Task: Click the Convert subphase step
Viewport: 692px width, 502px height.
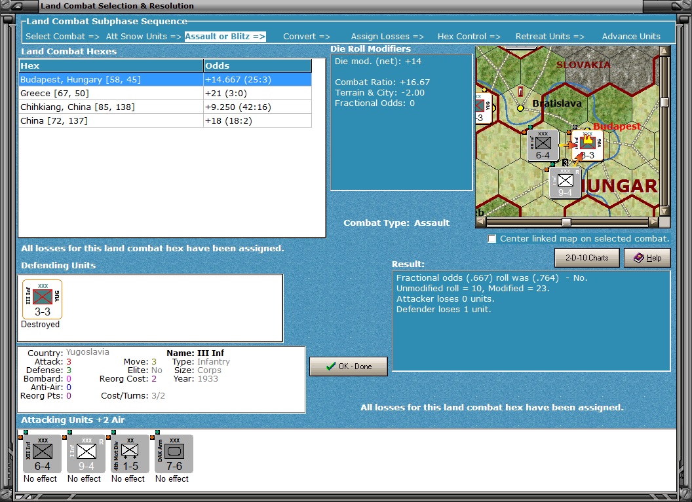Action: coord(307,37)
